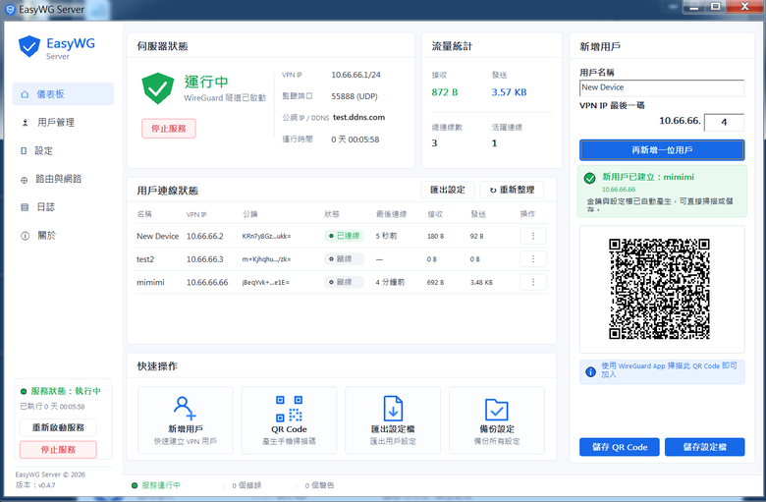Click the icon beside 設定
The height and width of the screenshot is (502, 766).
coord(24,151)
